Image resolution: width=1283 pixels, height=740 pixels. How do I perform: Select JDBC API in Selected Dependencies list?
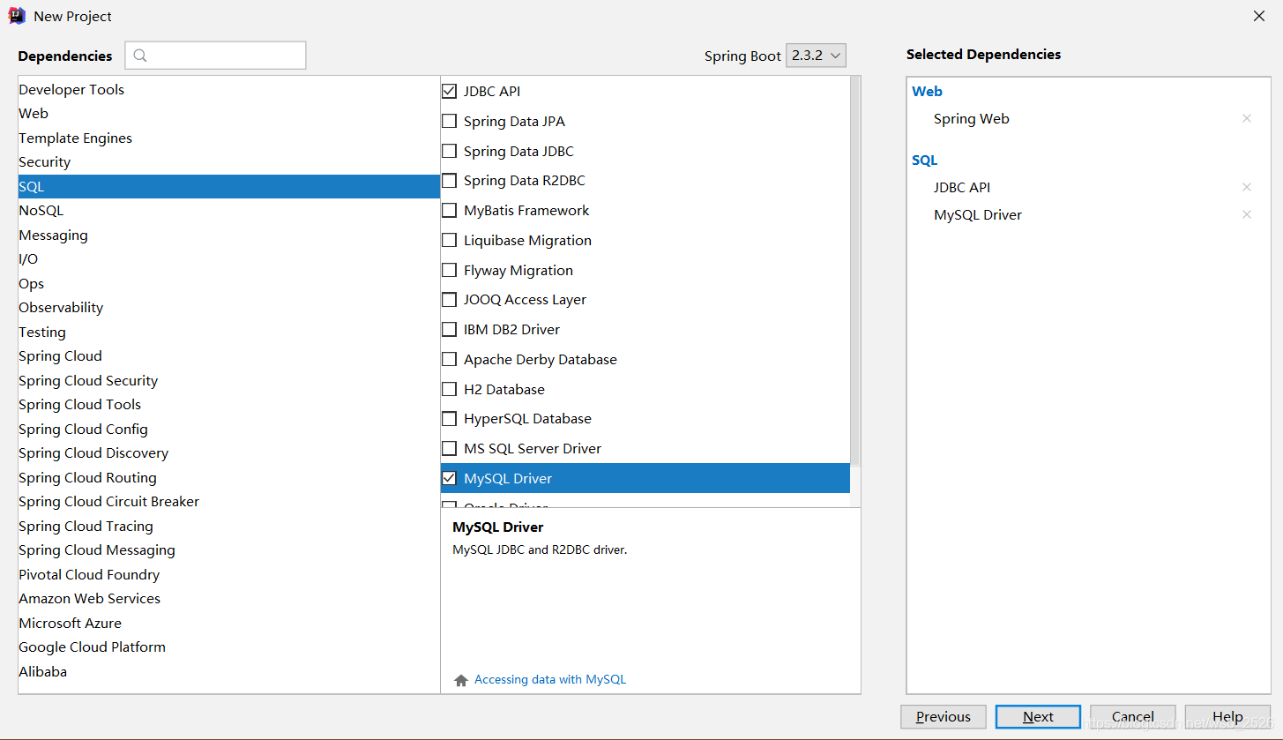(962, 187)
